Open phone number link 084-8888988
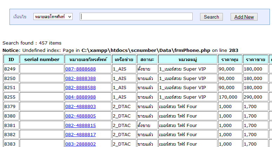Image resolution: width=272 pixels, height=147 pixels. coord(80,97)
